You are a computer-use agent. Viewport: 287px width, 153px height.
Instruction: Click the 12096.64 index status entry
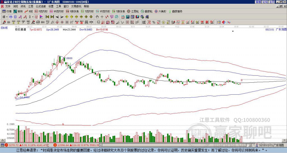click(76, 145)
